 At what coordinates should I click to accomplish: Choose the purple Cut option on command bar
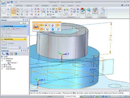pyautogui.click(x=47, y=25)
